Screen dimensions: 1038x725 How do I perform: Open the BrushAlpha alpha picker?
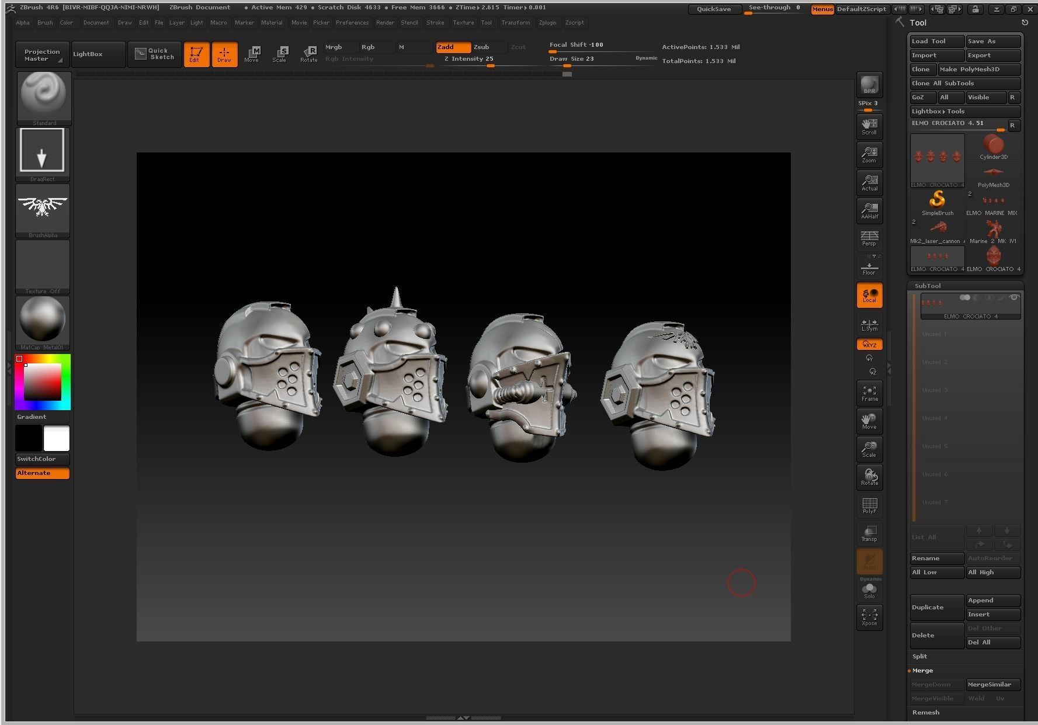click(42, 210)
